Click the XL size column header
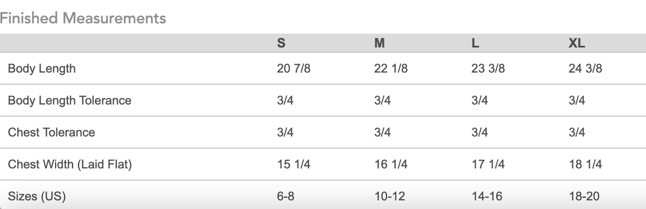This screenshot has height=209, width=646. tap(577, 43)
